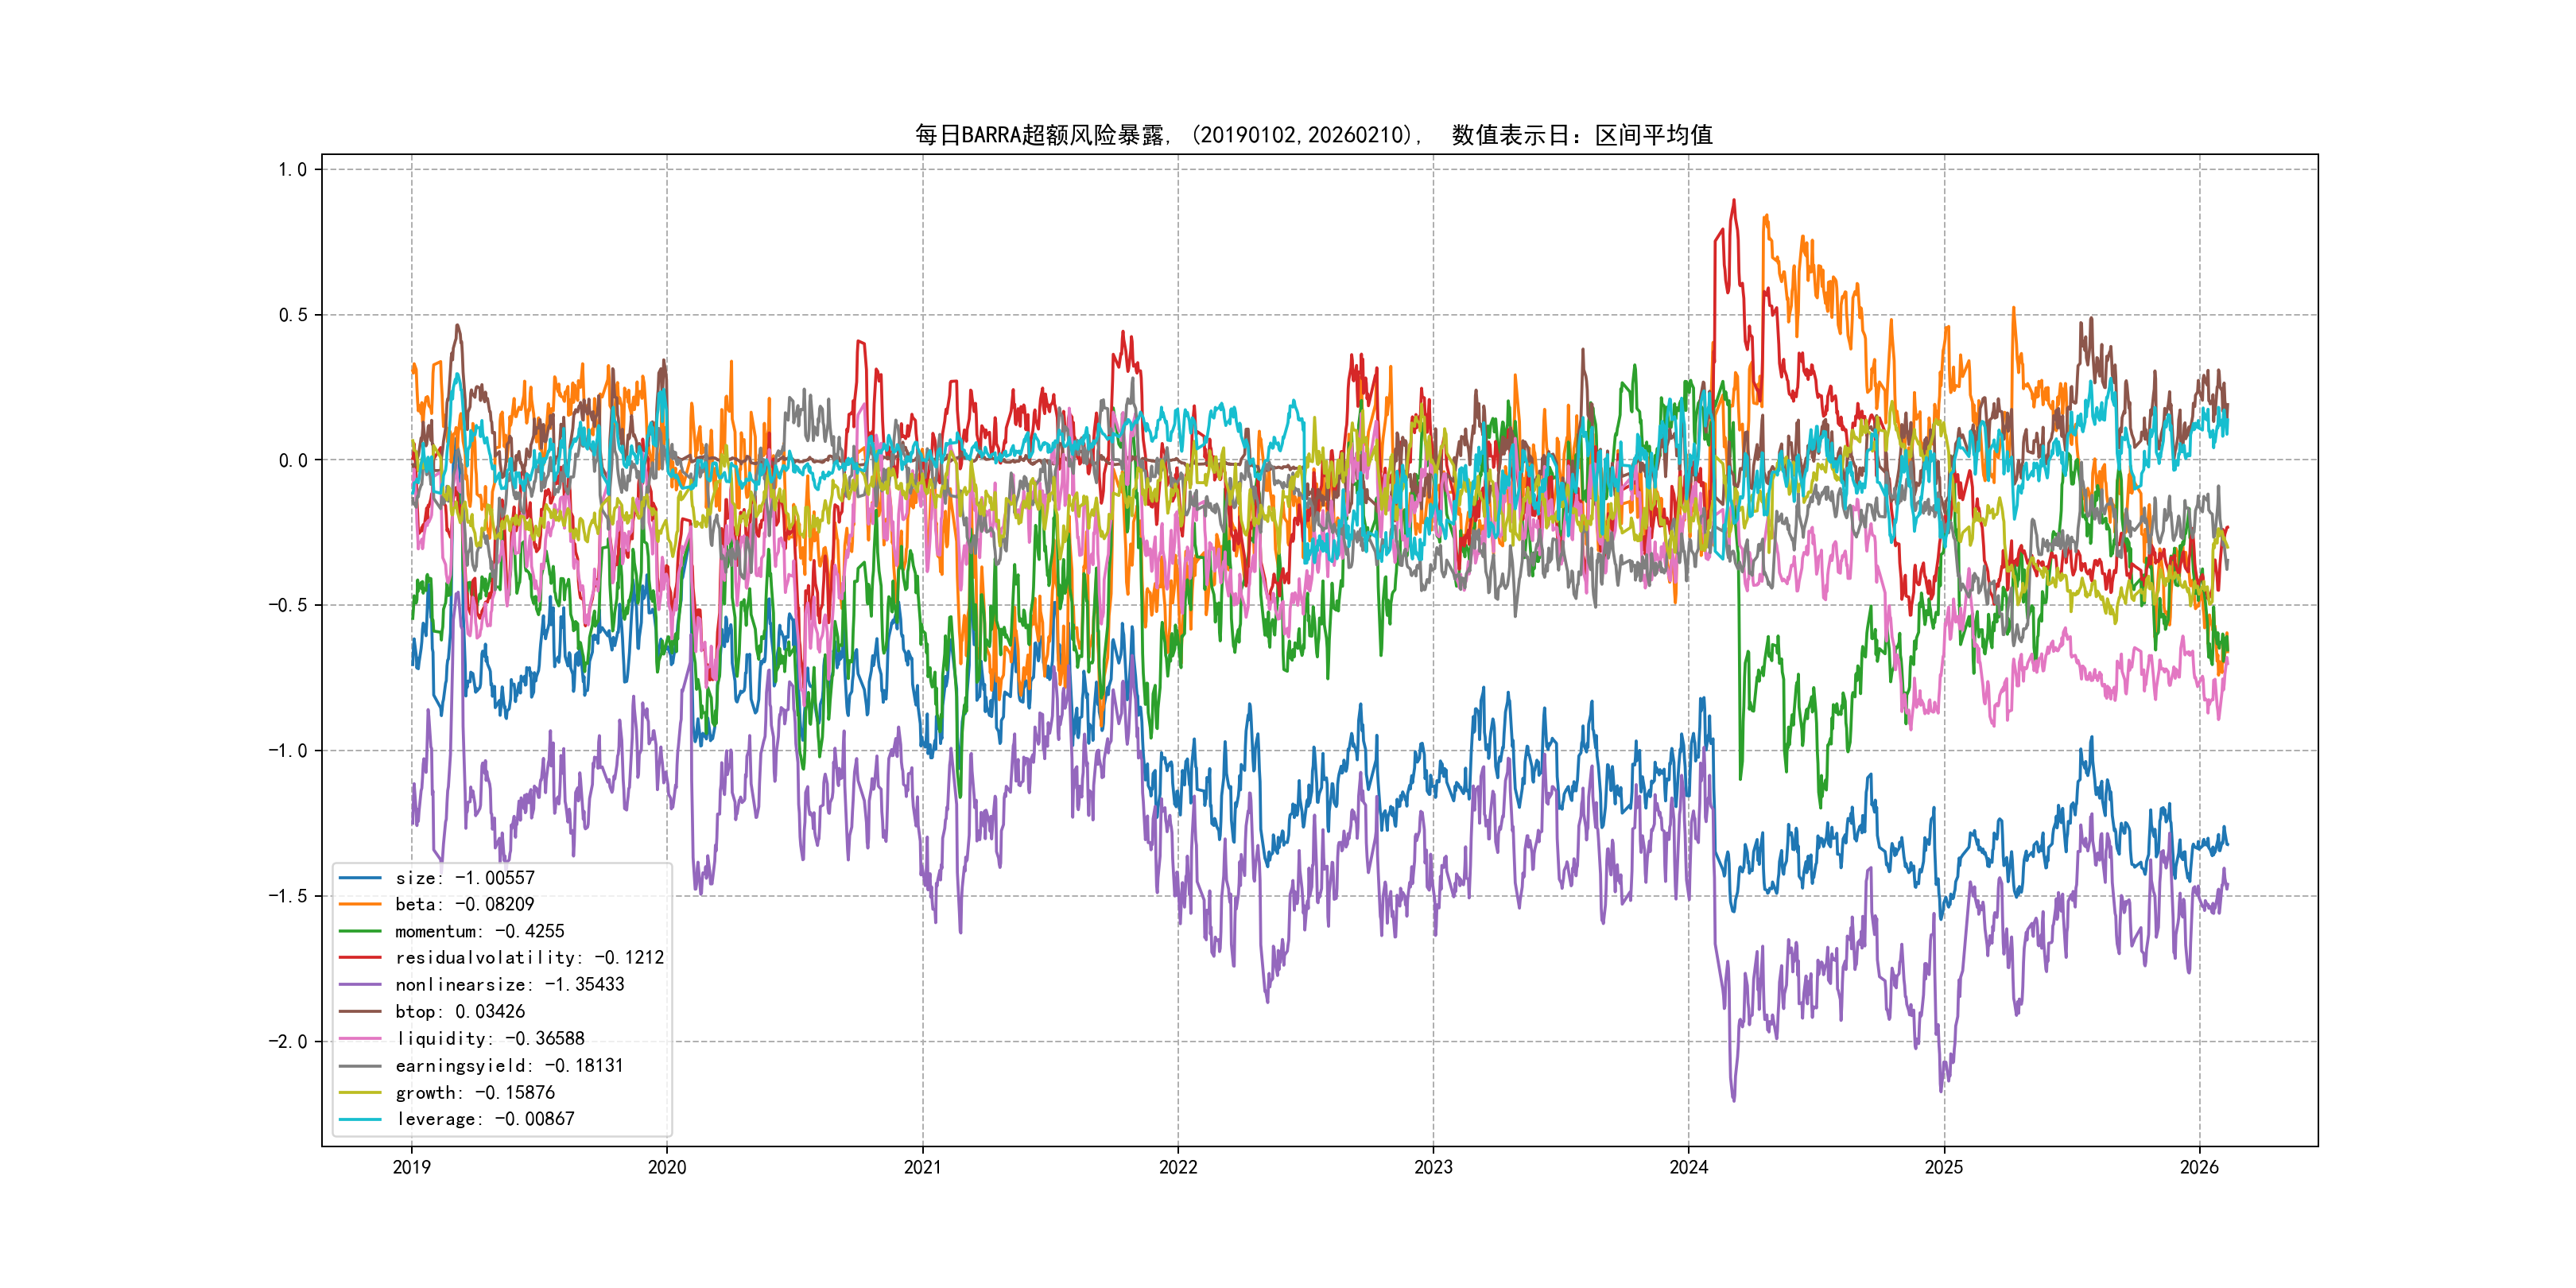Select the 'btop: 0.03426' legend label
2576x1288 pixels.
pos(460,1012)
